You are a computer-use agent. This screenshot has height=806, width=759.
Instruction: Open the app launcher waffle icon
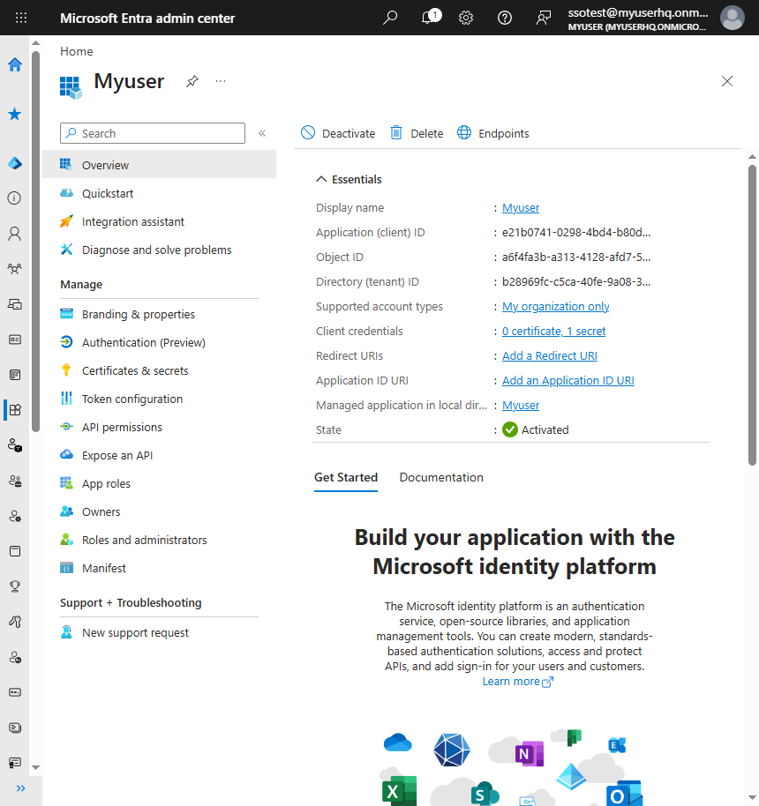(21, 18)
